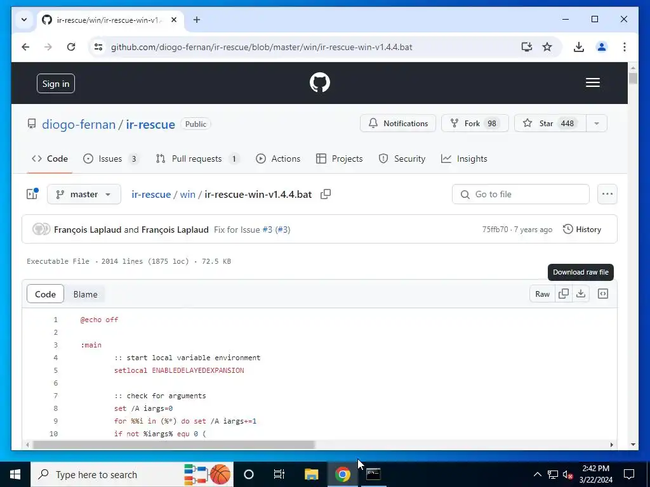Open commit 75ffb70
The image size is (650, 487).
pyautogui.click(x=495, y=230)
